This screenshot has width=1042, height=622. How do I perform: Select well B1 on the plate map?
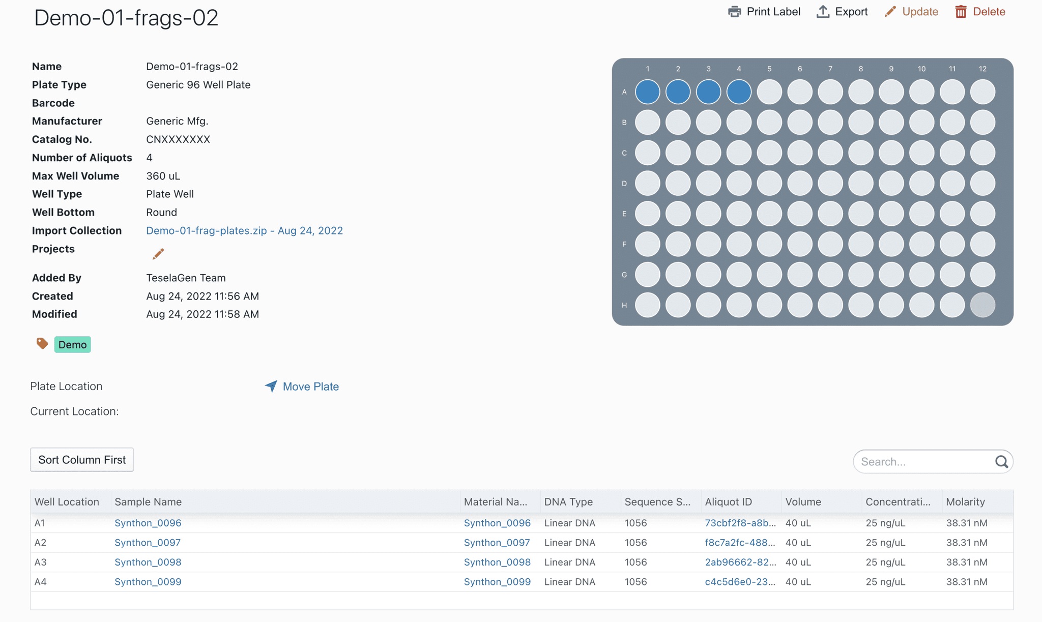tap(647, 122)
